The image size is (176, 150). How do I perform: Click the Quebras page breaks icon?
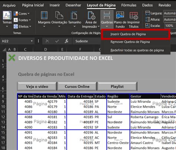pyautogui.click(x=107, y=15)
